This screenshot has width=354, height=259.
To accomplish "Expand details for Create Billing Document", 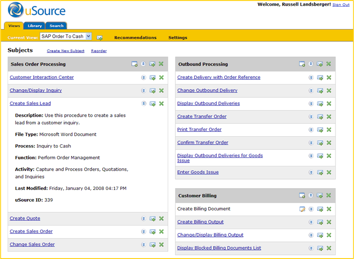I will [311, 209].
